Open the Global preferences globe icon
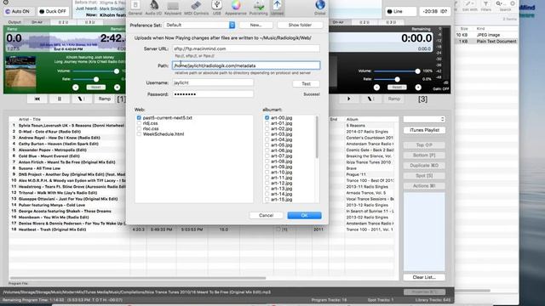 pyautogui.click(x=320, y=8)
